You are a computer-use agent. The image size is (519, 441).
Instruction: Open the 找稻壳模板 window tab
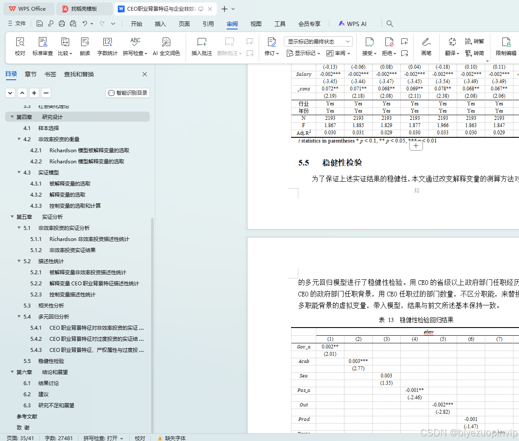coord(85,9)
